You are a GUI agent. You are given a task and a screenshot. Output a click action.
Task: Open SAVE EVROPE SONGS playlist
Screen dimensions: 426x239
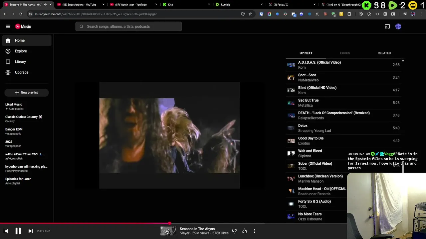[x=27, y=156]
